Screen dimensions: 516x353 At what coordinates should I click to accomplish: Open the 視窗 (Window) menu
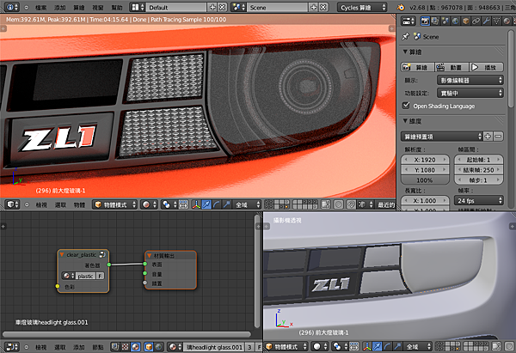(x=98, y=7)
